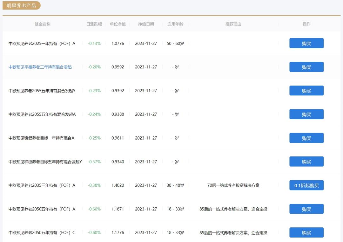Open the 中欧预见平衡养老三年持有混合发起 fund link
The height and width of the screenshot is (242, 343).
(40, 67)
